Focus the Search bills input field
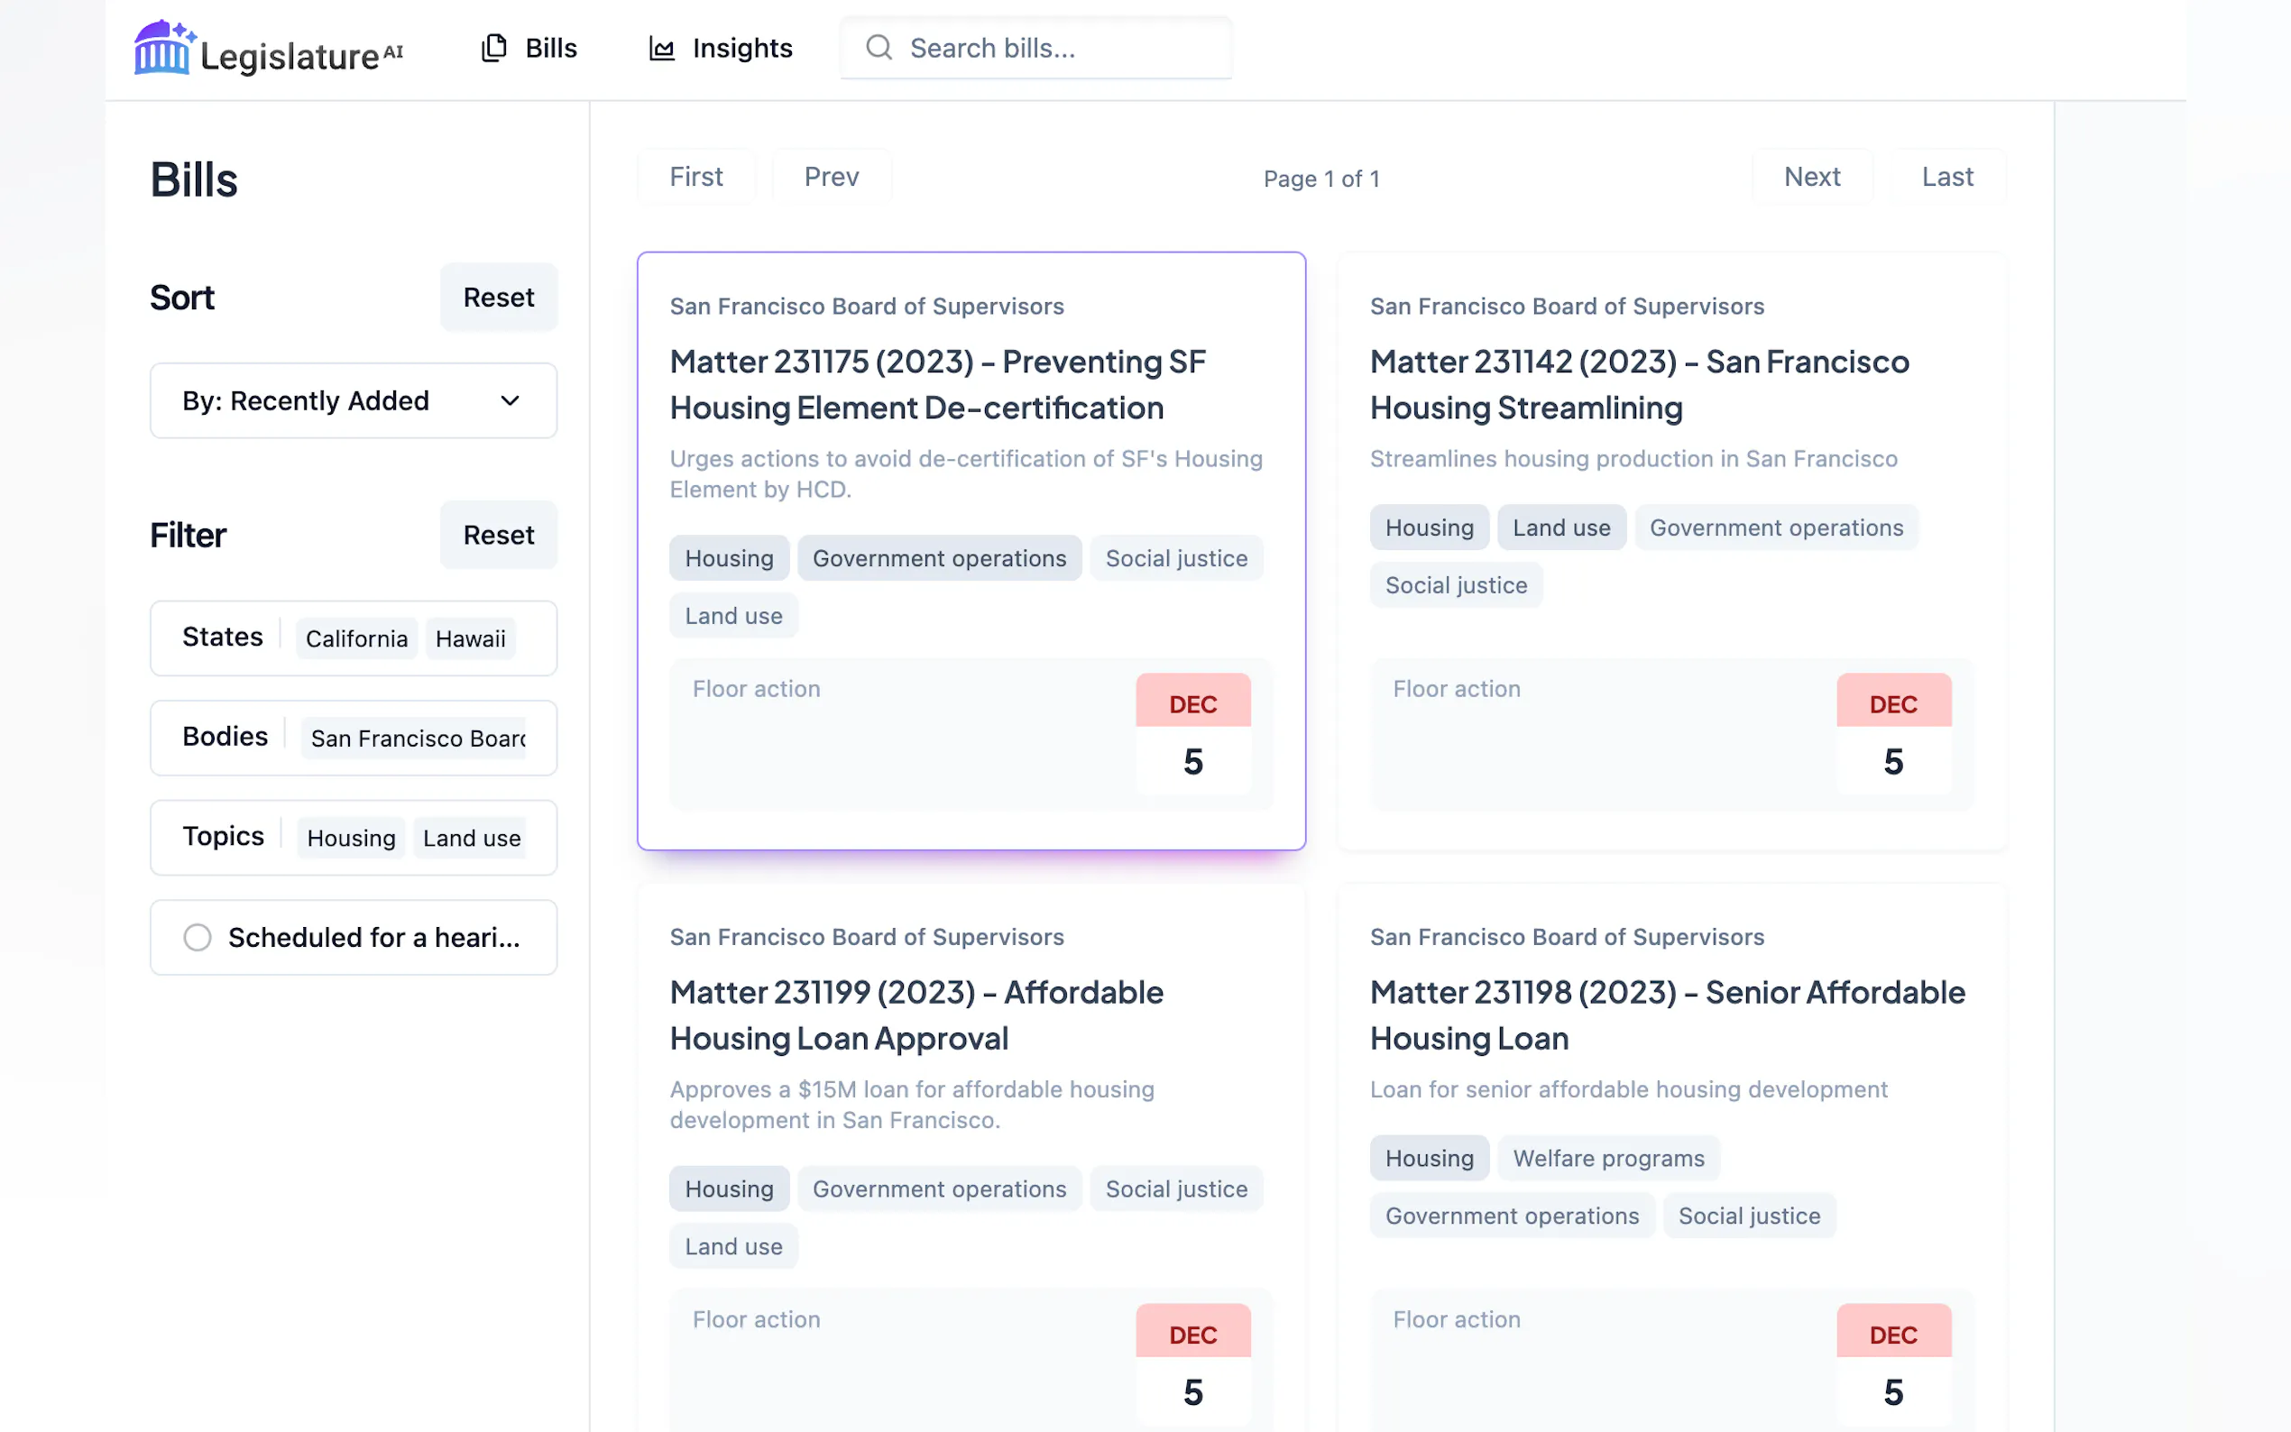This screenshot has height=1432, width=2291. point(1052,48)
